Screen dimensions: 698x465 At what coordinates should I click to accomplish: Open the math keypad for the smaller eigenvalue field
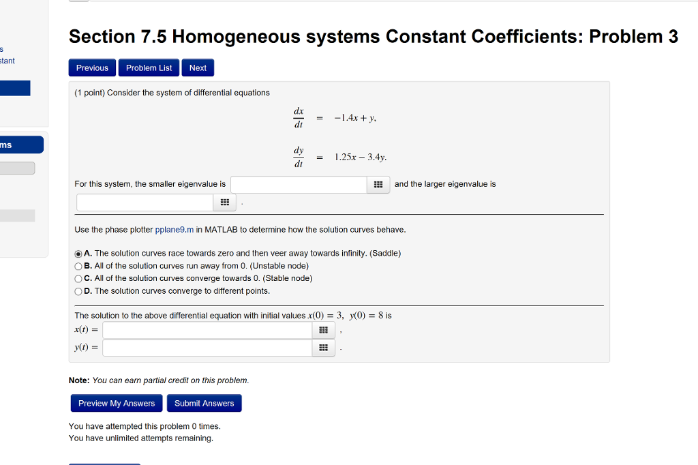tap(378, 184)
